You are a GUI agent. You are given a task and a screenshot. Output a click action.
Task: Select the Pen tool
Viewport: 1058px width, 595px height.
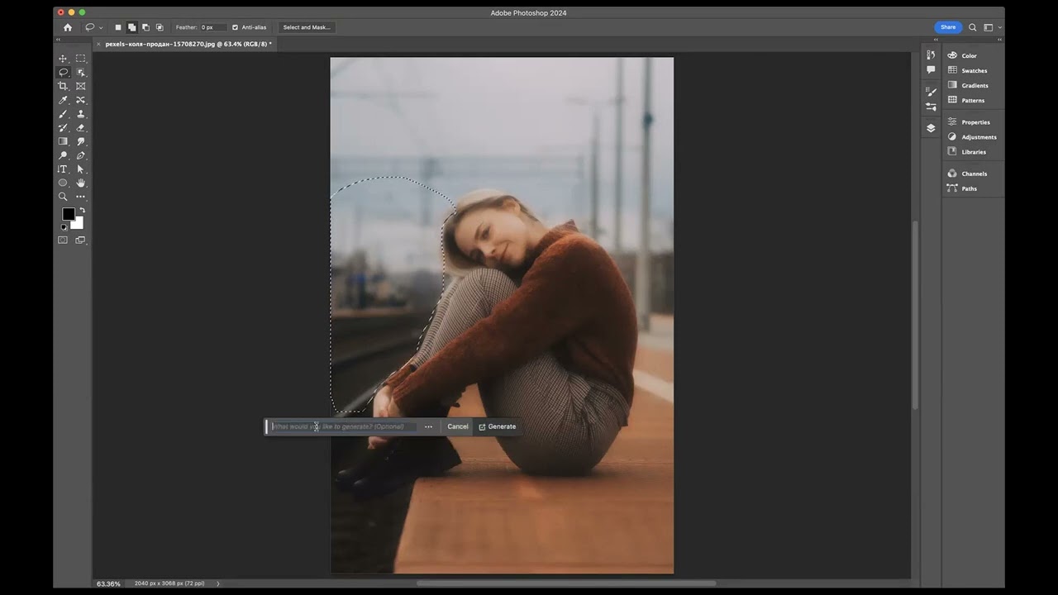tap(80, 155)
